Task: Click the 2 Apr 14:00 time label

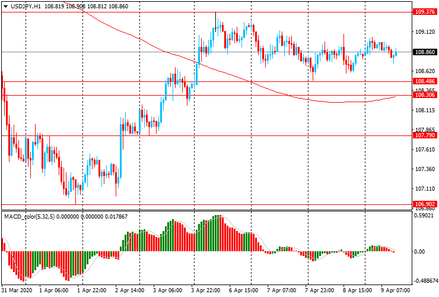Action: [x=129, y=290]
